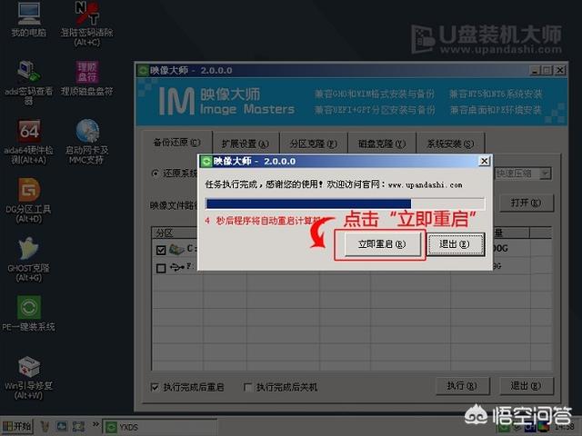Select the 还原系统 radio button

tap(156, 173)
